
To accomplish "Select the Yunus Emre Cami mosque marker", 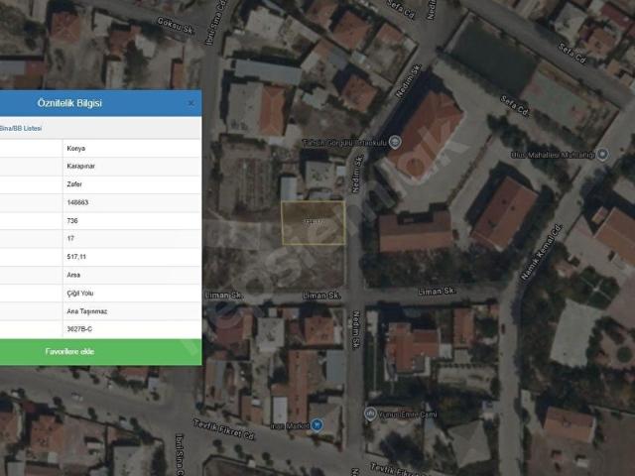I will [370, 414].
